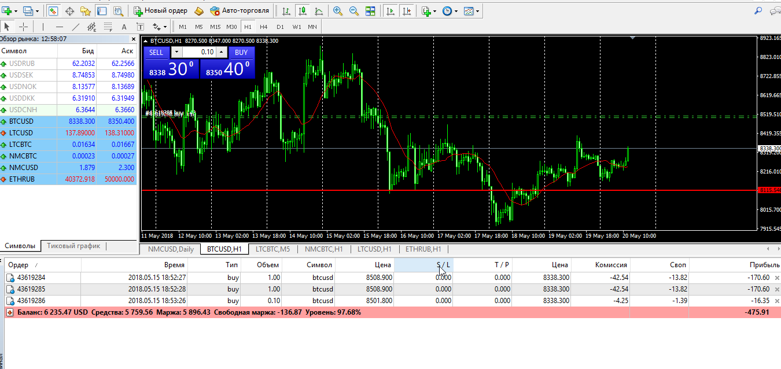Toggle the Terminal panel icon
The height and width of the screenshot is (369, 781).
tap(102, 11)
